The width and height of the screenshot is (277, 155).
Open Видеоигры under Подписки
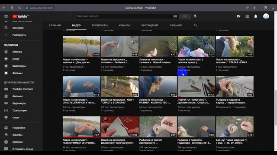pyautogui.click(x=19, y=66)
